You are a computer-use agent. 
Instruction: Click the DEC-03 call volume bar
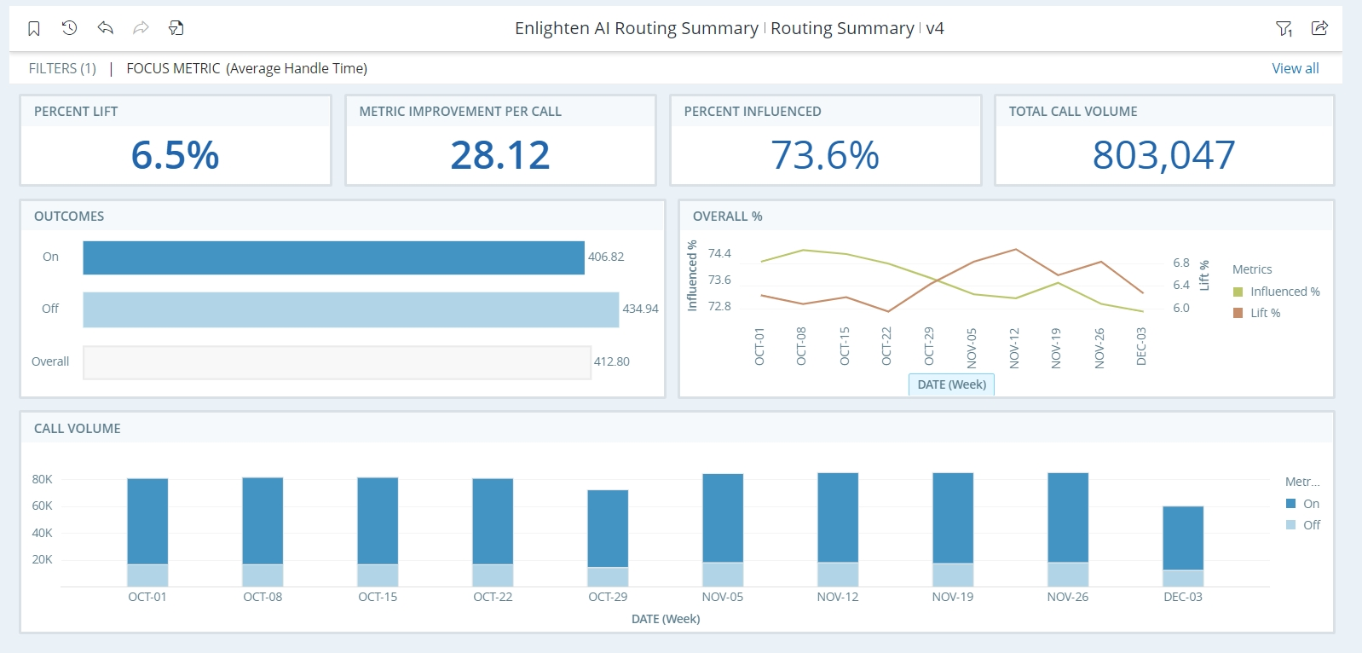click(x=1183, y=546)
